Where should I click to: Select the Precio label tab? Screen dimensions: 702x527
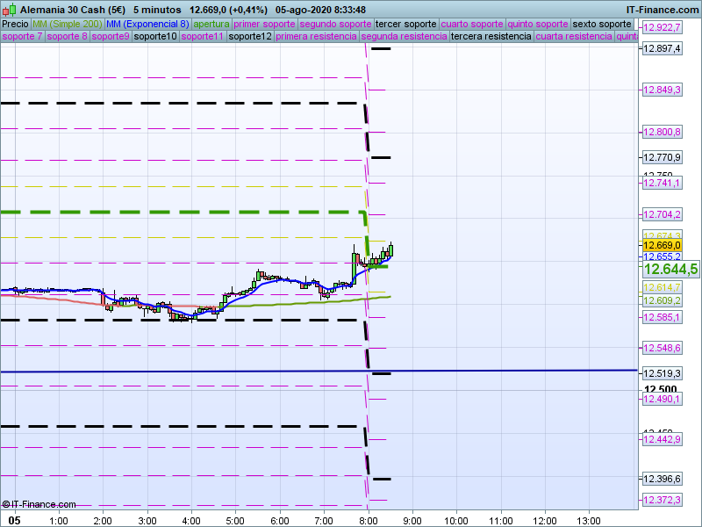15,24
